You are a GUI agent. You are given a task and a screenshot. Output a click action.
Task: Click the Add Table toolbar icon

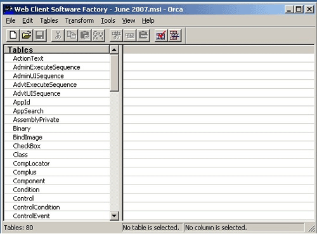116,36
